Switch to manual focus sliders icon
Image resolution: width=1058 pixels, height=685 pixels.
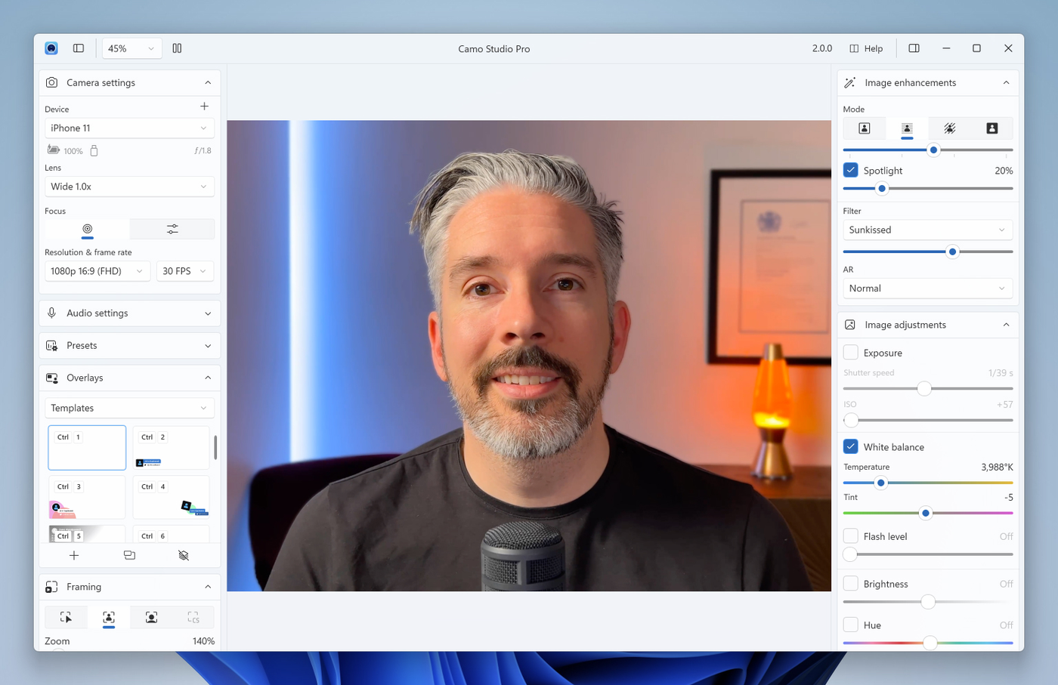pos(172,229)
